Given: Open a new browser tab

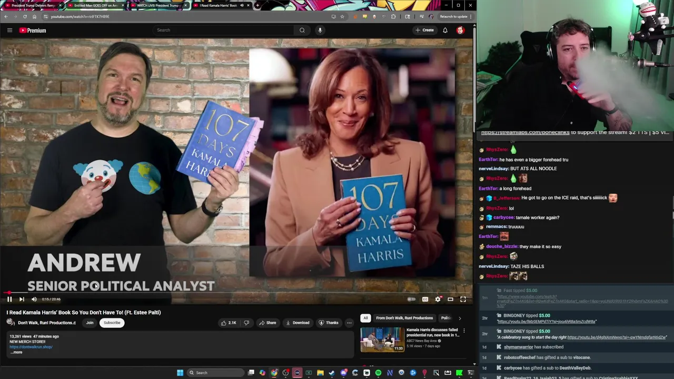Looking at the screenshot, I should (x=257, y=5).
